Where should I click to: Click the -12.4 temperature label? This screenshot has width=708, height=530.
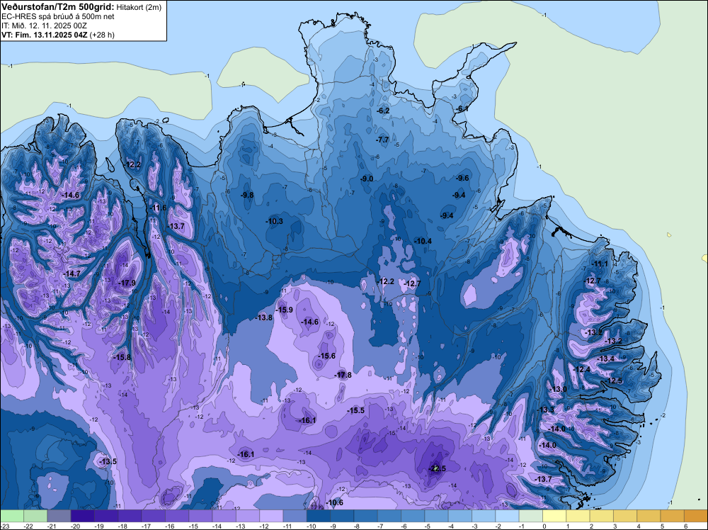pos(581,370)
